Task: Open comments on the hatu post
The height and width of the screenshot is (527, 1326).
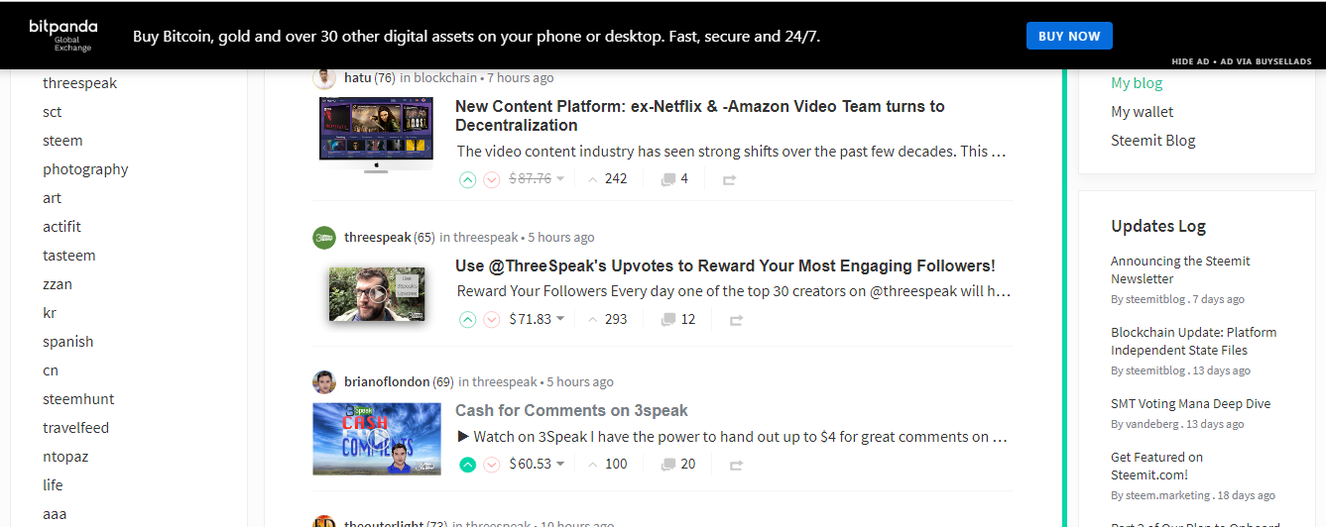Action: pyautogui.click(x=674, y=179)
